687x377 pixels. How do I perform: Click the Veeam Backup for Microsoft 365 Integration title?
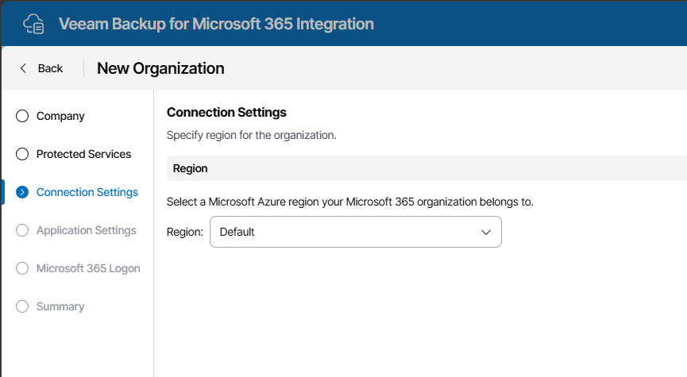coord(217,24)
